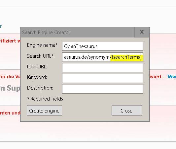Click the Close button
This screenshot has height=149, width=176.
pos(127,111)
